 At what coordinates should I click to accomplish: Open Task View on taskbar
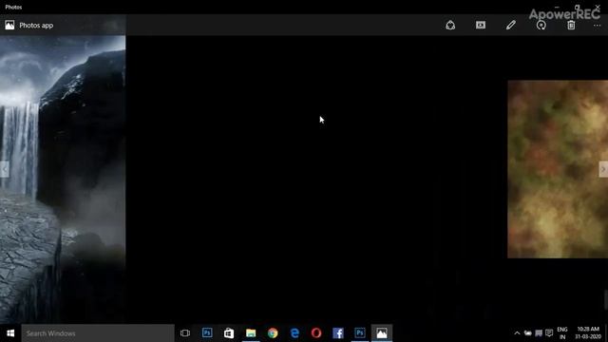pyautogui.click(x=185, y=333)
